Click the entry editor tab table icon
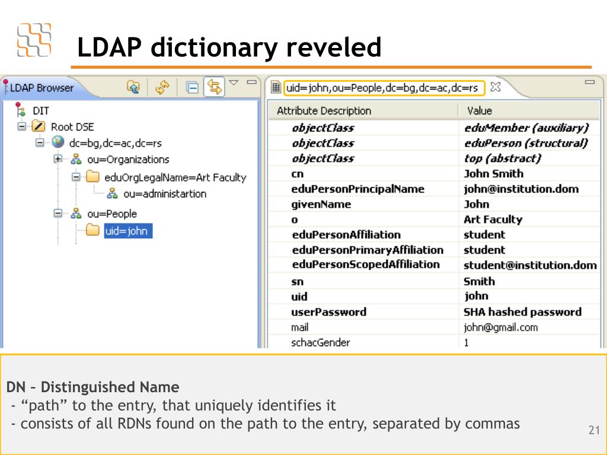This screenshot has width=607, height=455. point(276,88)
